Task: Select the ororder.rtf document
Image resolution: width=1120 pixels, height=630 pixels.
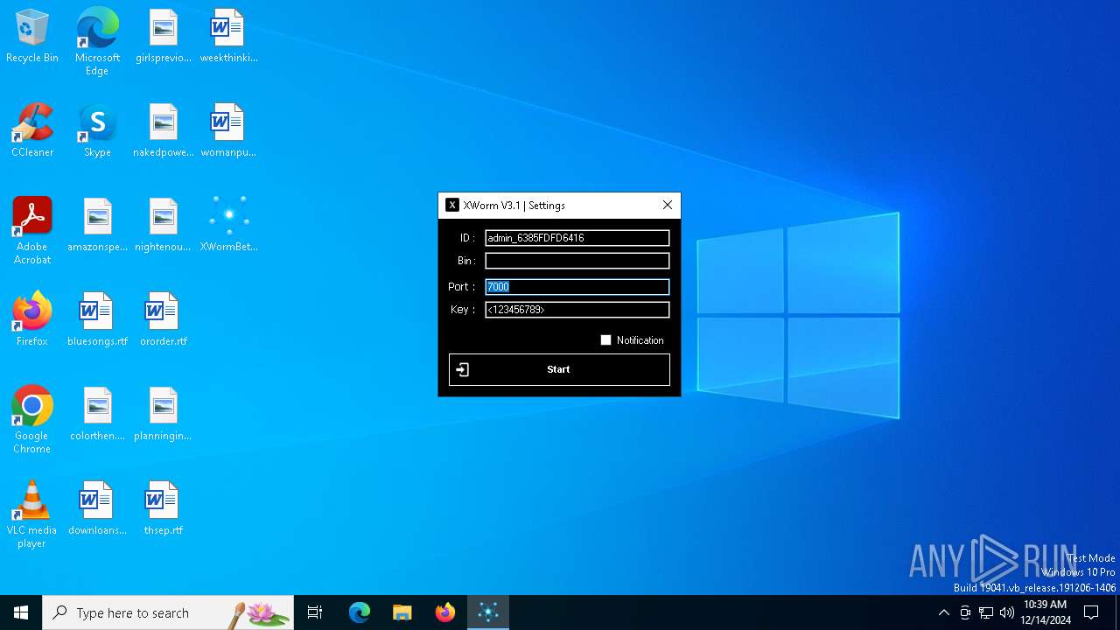Action: (x=163, y=320)
